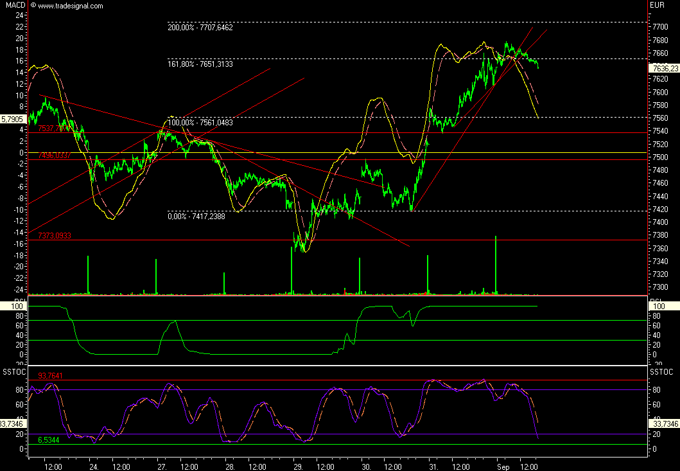680x471 pixels.
Task: Click the 29. date on time axis
Action: [298, 467]
